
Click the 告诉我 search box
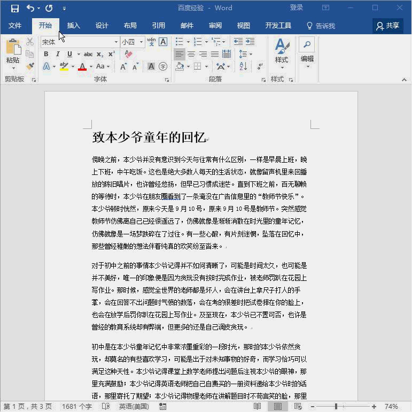coord(321,26)
